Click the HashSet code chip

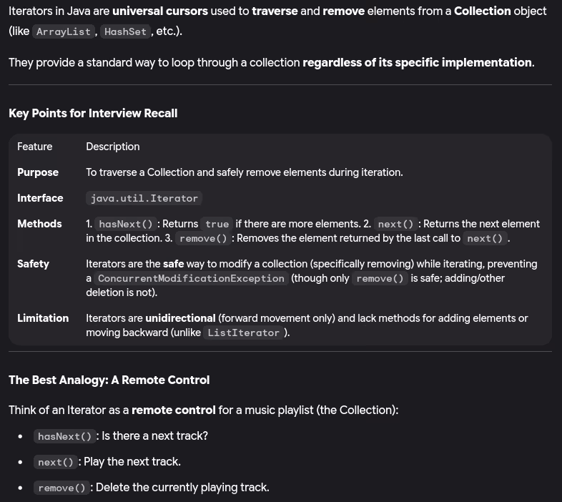coord(125,31)
